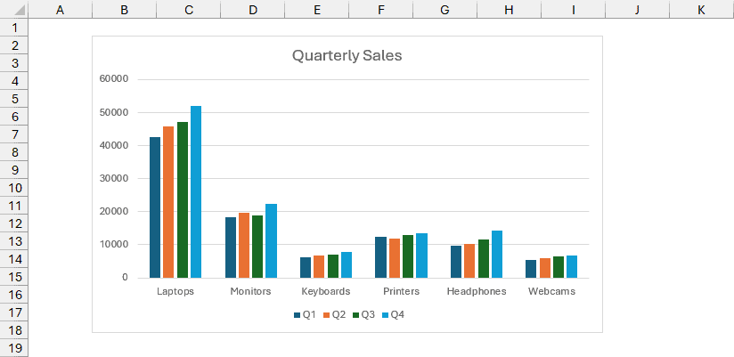The image size is (734, 357).
Task: Click the Q3 legend entry
Action: 363,315
